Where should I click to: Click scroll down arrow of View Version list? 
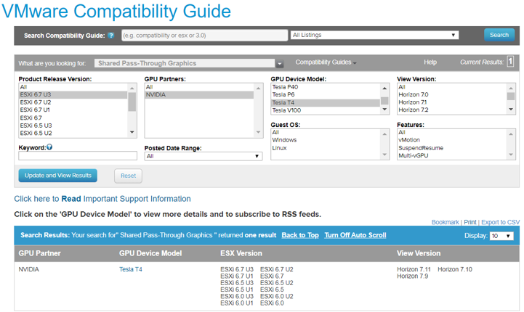tap(511, 110)
